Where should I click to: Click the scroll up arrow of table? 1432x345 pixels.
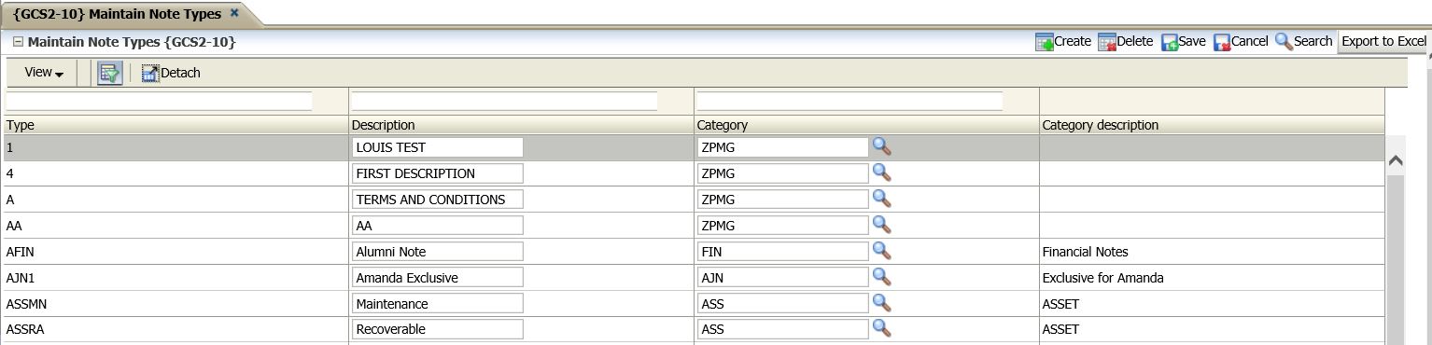[1396, 160]
